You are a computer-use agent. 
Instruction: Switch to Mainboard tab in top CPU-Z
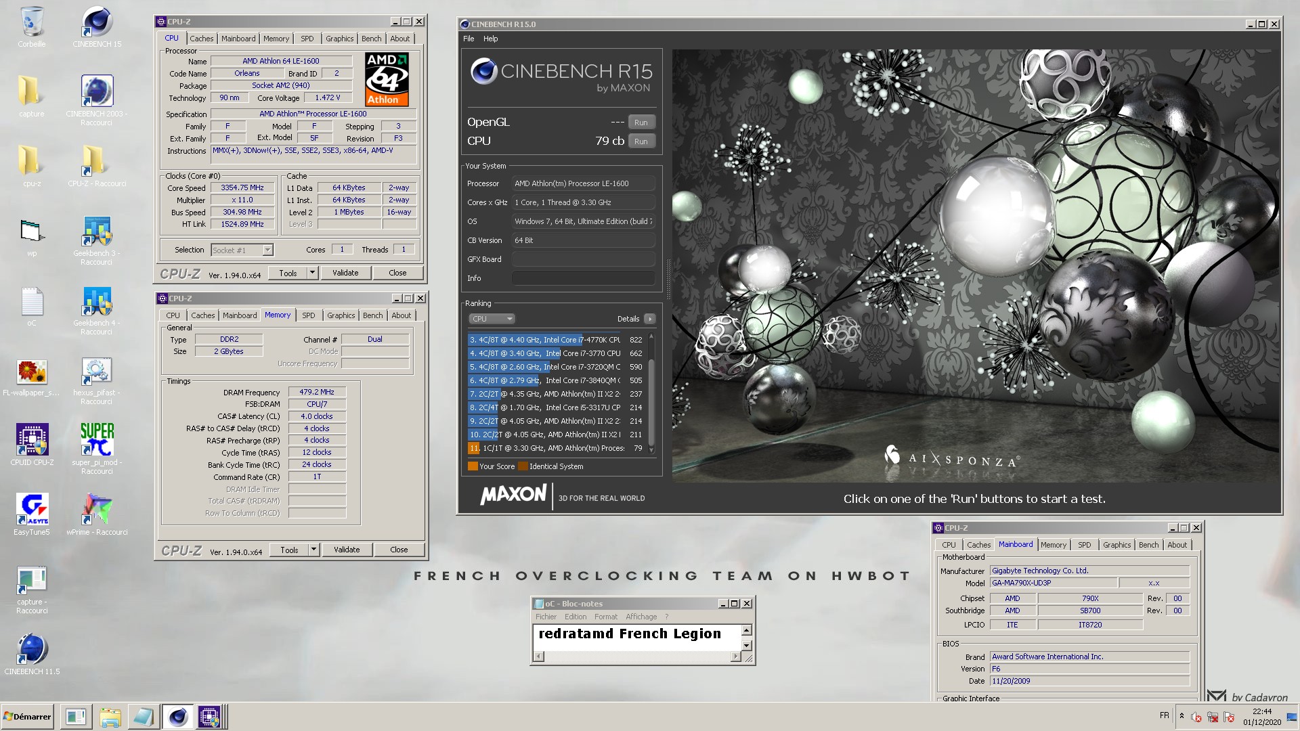tap(238, 39)
